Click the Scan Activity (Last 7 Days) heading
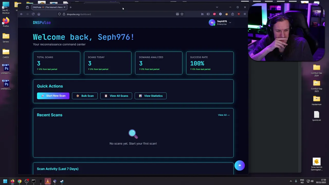Image resolution: width=329 pixels, height=185 pixels. click(58, 169)
